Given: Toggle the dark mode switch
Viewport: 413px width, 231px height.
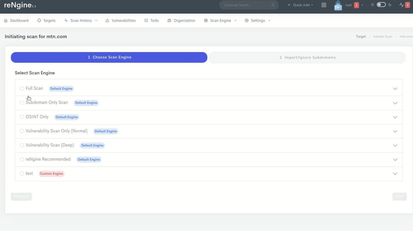Looking at the screenshot, I should click(x=381, y=5).
